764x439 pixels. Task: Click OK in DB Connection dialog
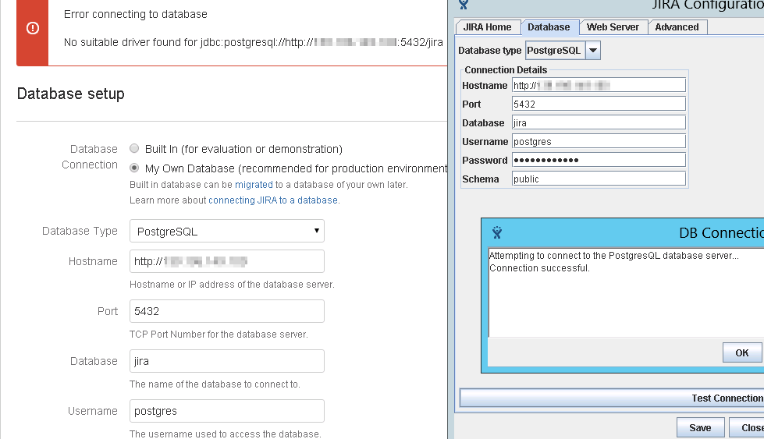pos(741,353)
